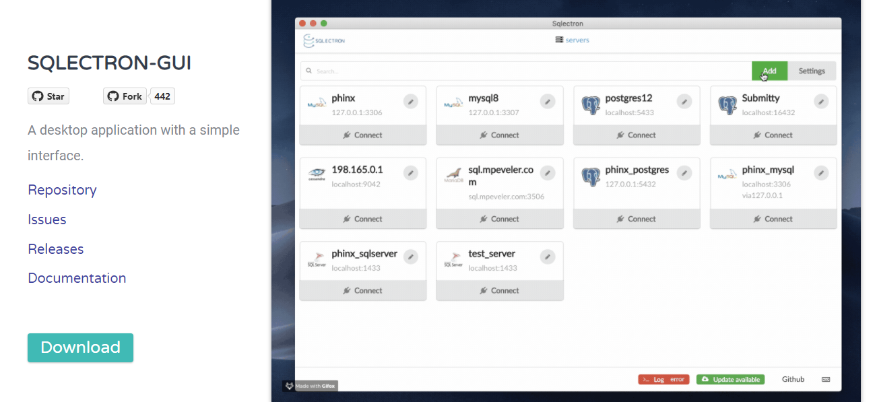Connect to the mysql8 server
This screenshot has width=877, height=402.
click(499, 135)
